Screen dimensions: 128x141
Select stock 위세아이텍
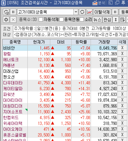(13, 123)
